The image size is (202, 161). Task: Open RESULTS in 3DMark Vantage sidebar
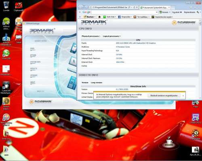coord(34,69)
